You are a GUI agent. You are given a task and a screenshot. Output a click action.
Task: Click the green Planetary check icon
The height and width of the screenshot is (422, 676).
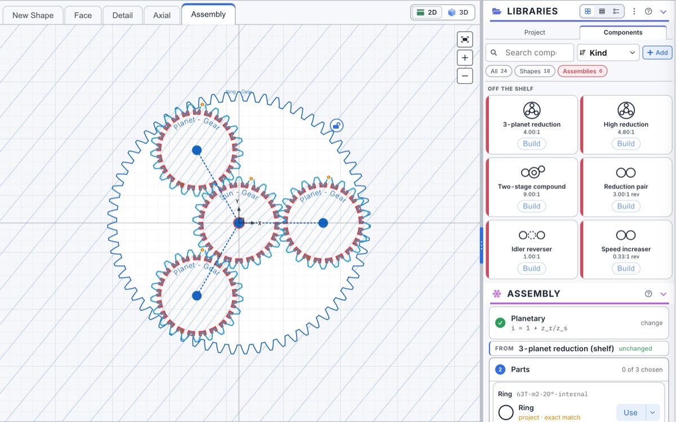tap(500, 322)
